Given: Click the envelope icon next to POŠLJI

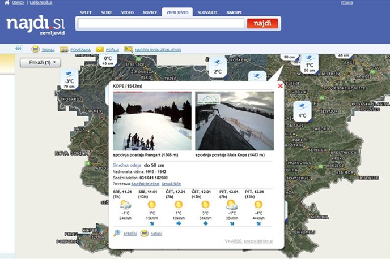Looking at the screenshot, I should point(100,49).
